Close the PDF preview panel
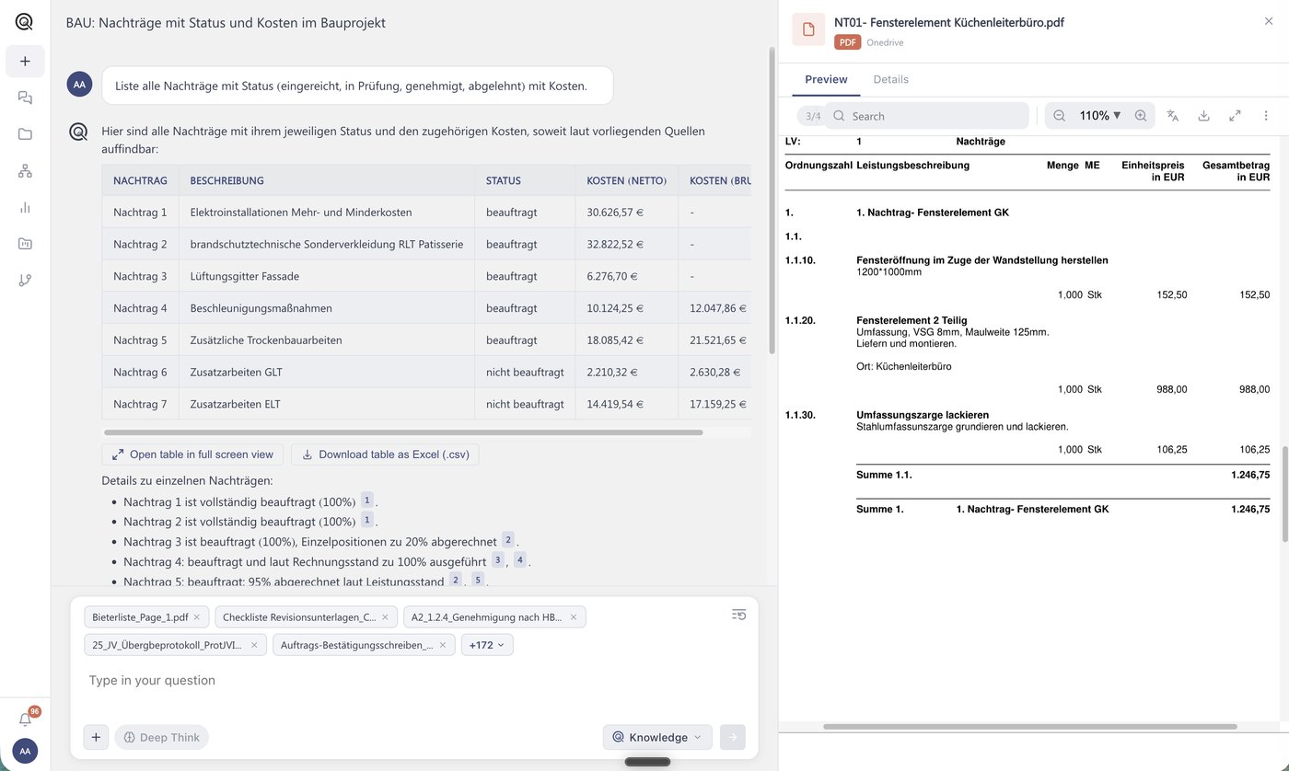The image size is (1289, 771). click(x=1269, y=21)
